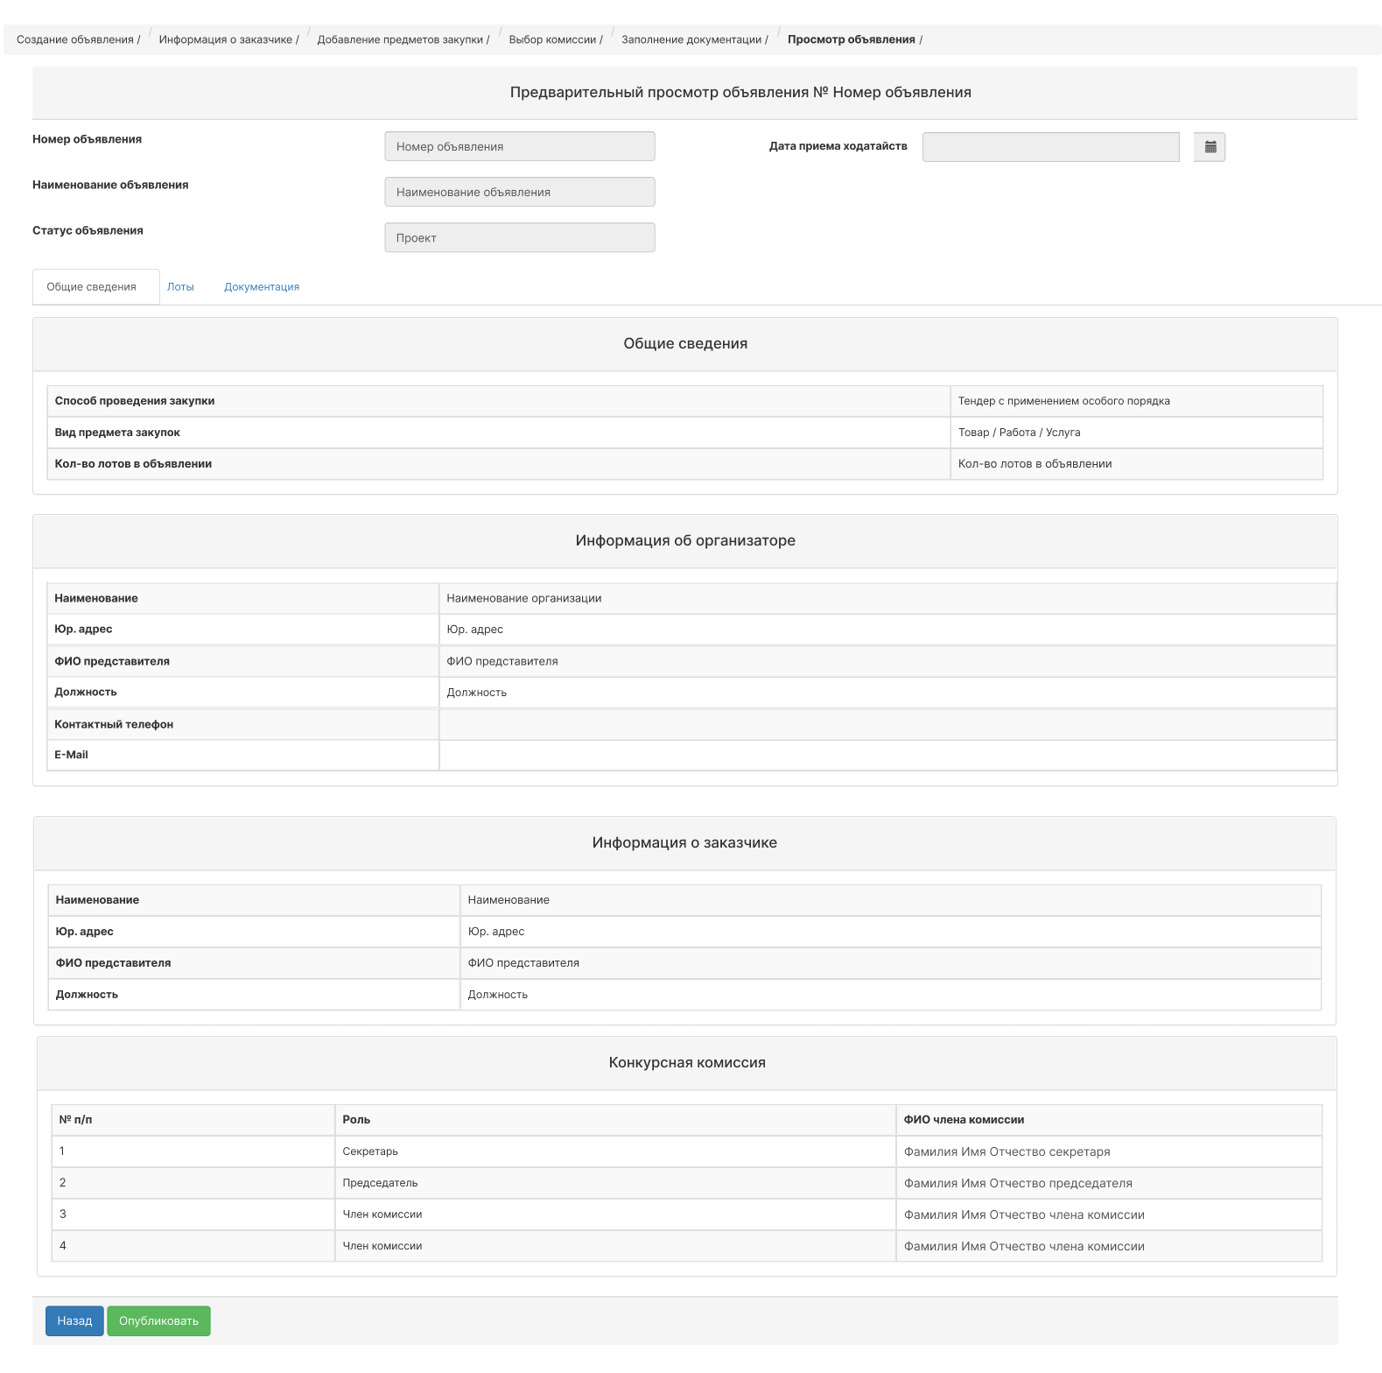
Task: Open the calendar date picker icon
Action: (x=1210, y=147)
